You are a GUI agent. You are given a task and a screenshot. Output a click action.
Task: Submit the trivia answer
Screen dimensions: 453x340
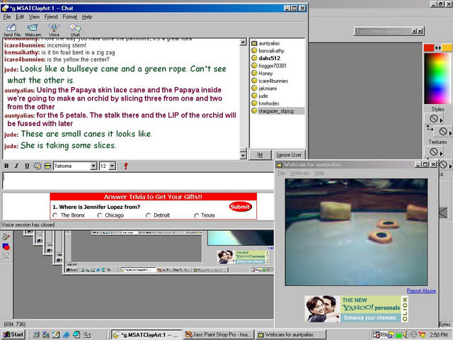240,207
